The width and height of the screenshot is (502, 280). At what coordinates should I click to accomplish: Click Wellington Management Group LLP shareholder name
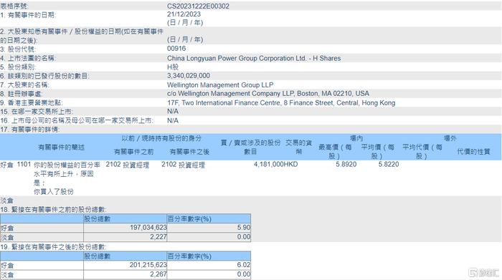point(220,85)
